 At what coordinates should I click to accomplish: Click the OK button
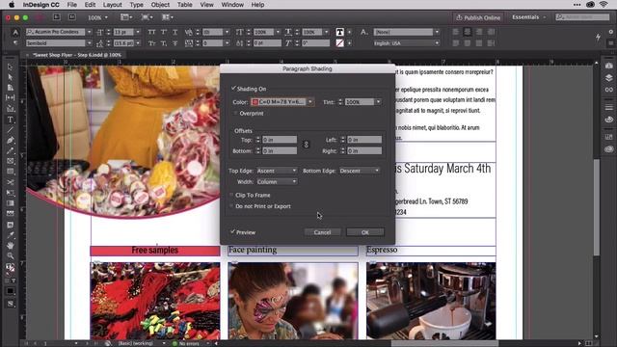pyautogui.click(x=365, y=232)
